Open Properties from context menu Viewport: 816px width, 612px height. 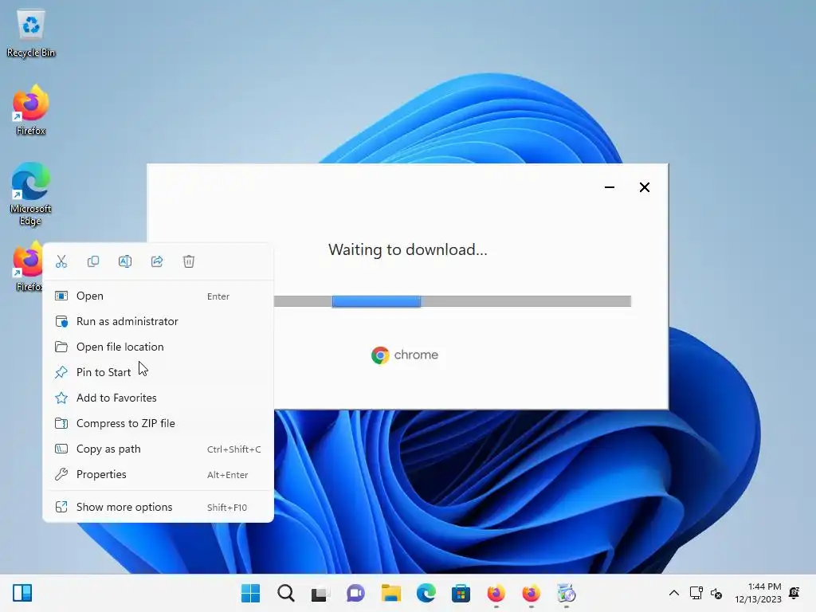pos(159,475)
